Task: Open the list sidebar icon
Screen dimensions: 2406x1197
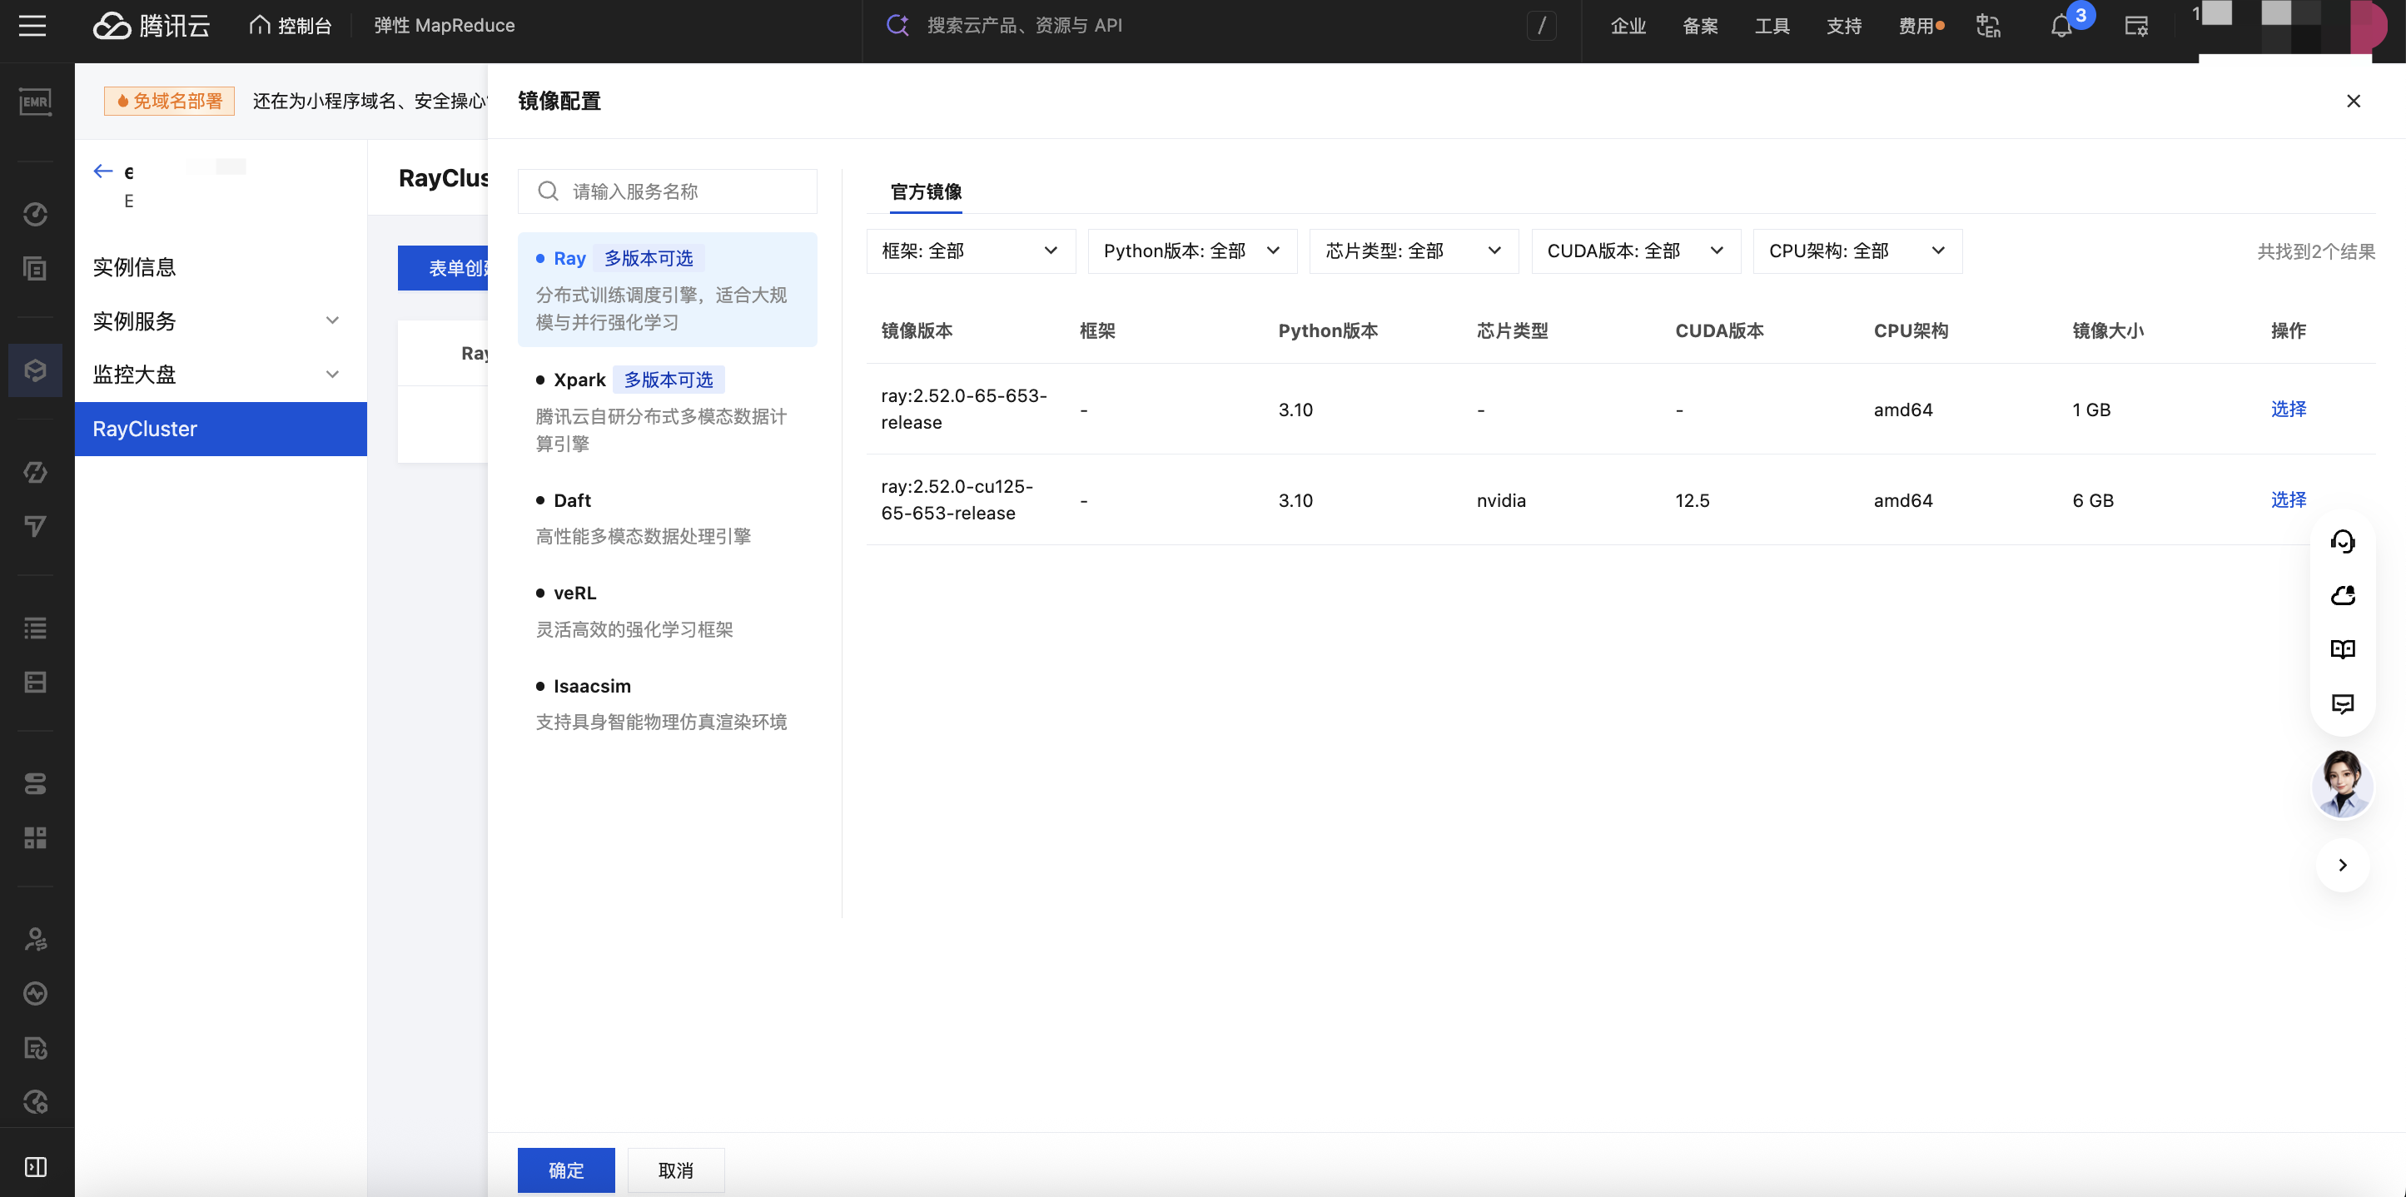Action: (x=36, y=628)
